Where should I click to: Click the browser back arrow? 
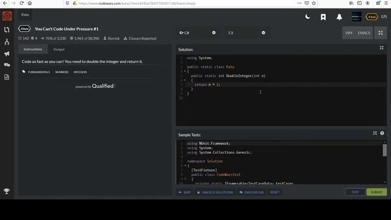(5, 3)
